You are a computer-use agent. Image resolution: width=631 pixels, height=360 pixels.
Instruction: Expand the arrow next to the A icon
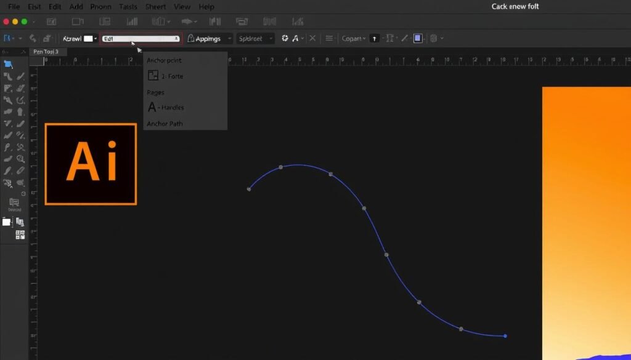302,39
